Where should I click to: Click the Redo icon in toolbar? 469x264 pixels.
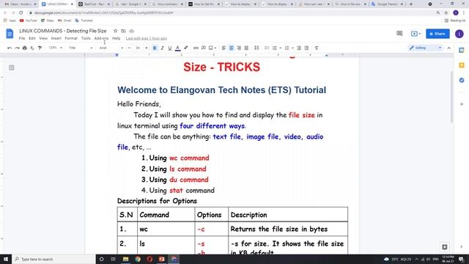pyautogui.click(x=17, y=48)
